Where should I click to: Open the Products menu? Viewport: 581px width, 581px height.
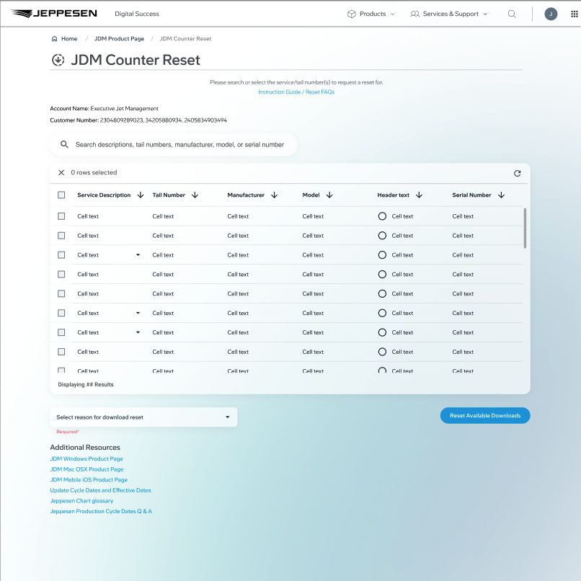(371, 14)
